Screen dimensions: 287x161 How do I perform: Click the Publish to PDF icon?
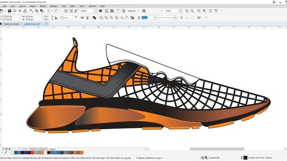point(77,11)
